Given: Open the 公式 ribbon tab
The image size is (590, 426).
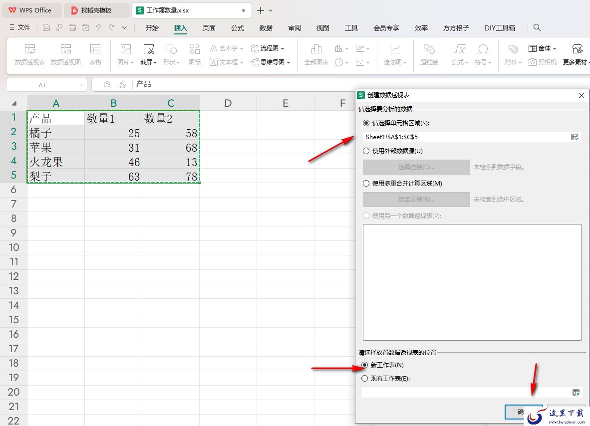Looking at the screenshot, I should [x=238, y=28].
